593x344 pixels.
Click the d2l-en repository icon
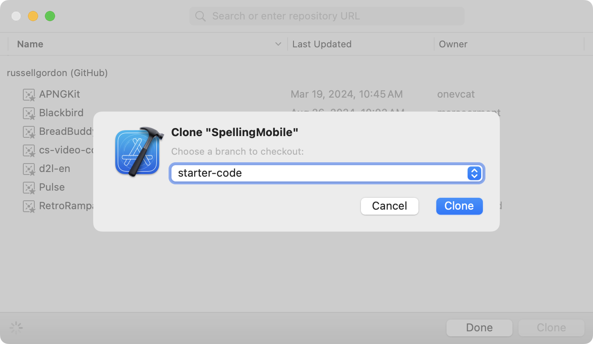click(29, 169)
